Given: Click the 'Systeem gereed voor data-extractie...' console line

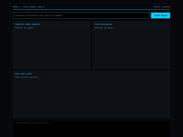Looking at the screenshot, I should 33,123.
